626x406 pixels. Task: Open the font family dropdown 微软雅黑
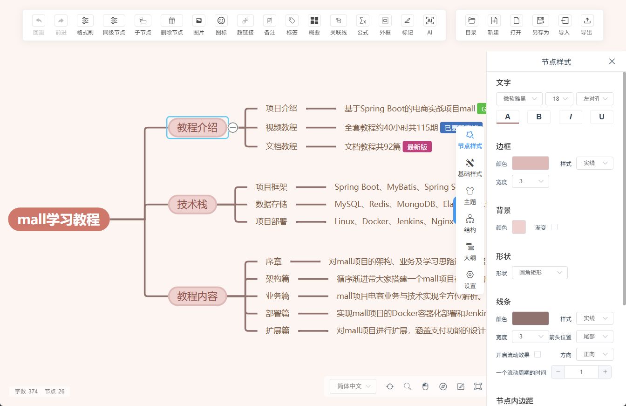point(519,98)
